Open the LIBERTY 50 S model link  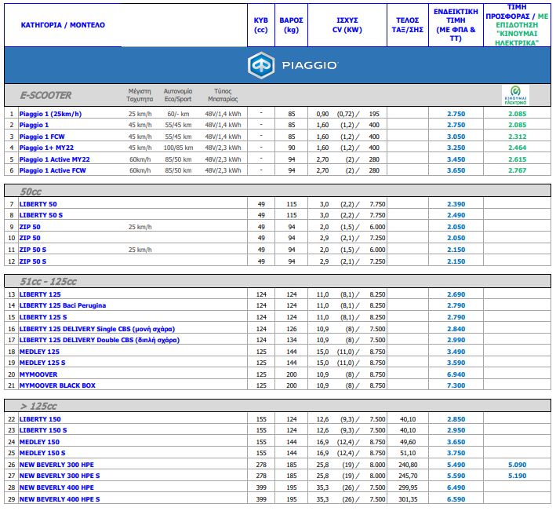click(41, 215)
